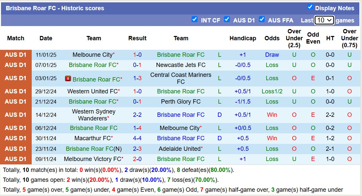Uncheck the INT CF filter

point(195,20)
